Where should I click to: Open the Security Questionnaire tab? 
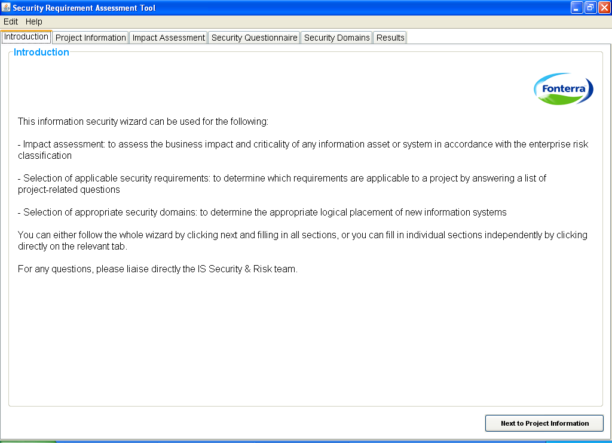coord(254,38)
